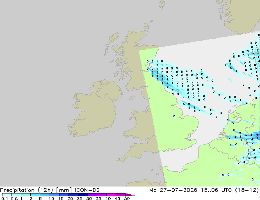Click the legend label '40'
Screen dimensions: 260x200
pos(108,198)
